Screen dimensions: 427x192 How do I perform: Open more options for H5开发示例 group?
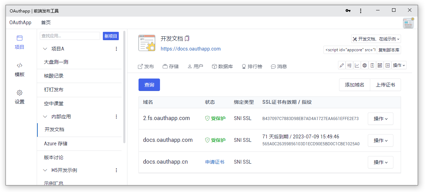[116, 170]
